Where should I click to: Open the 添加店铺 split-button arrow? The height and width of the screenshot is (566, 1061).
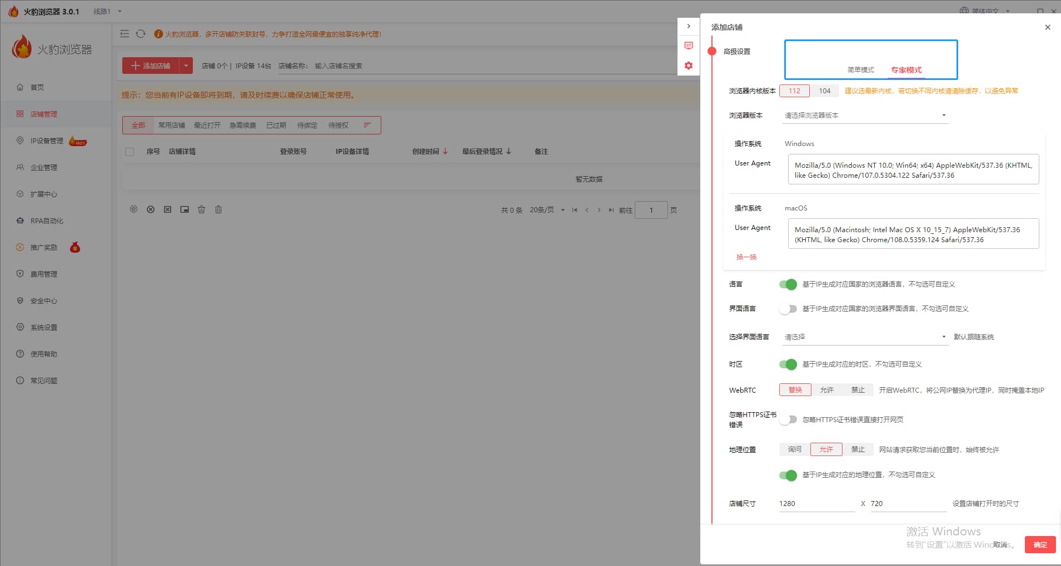click(x=186, y=66)
